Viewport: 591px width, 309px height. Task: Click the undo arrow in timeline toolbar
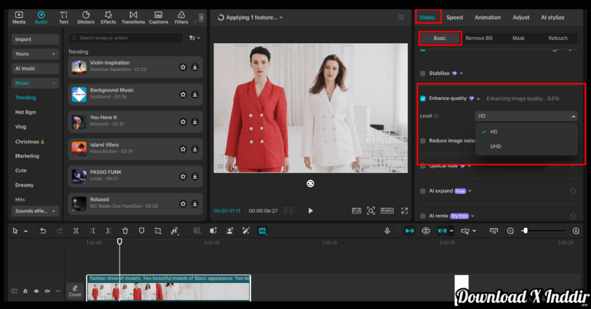point(43,231)
